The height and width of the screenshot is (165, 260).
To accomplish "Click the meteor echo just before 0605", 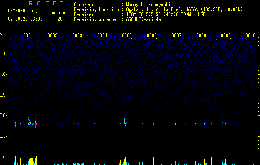I will [x=125, y=123].
